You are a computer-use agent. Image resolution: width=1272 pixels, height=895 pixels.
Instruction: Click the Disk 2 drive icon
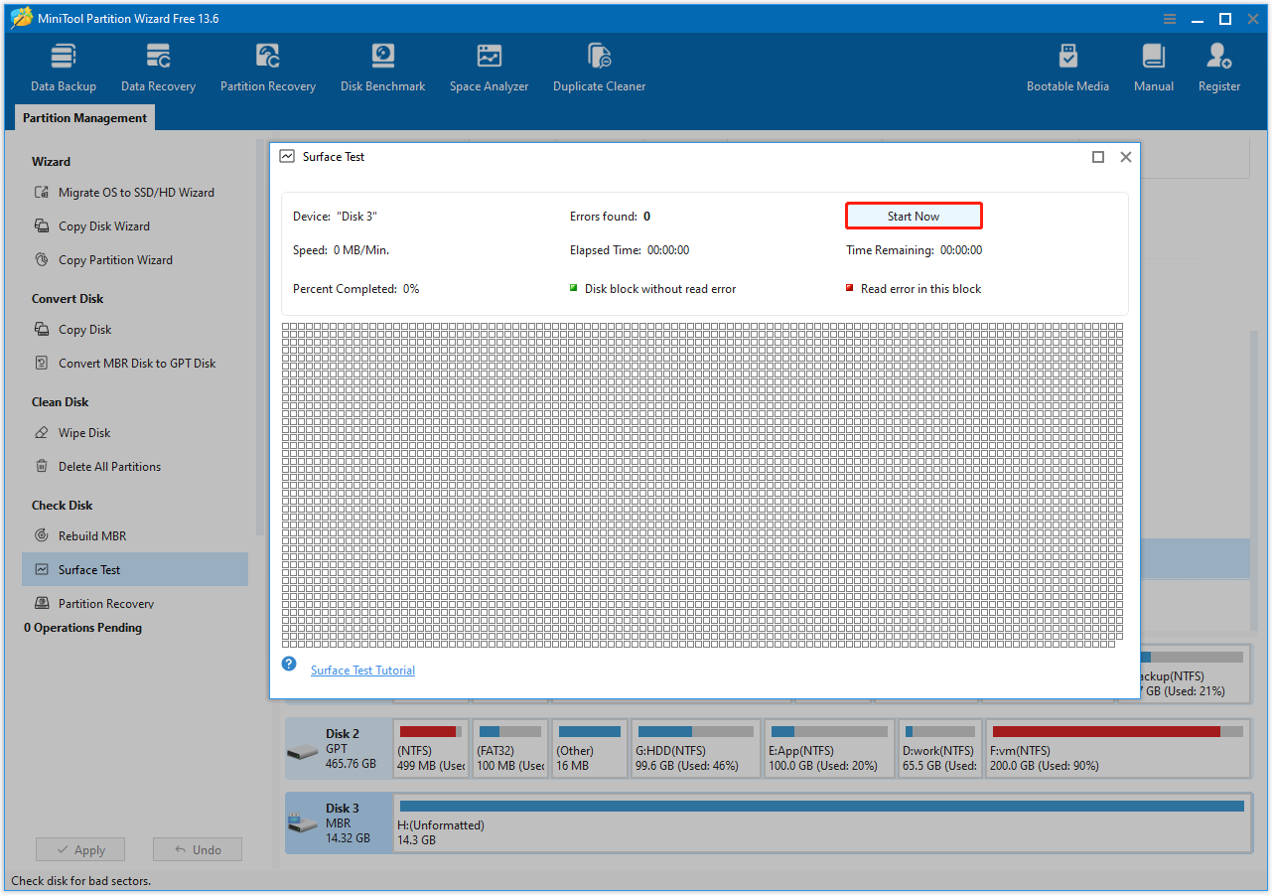(x=303, y=752)
